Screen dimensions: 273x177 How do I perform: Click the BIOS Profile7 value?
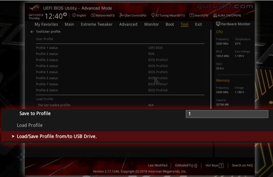coord(158,84)
